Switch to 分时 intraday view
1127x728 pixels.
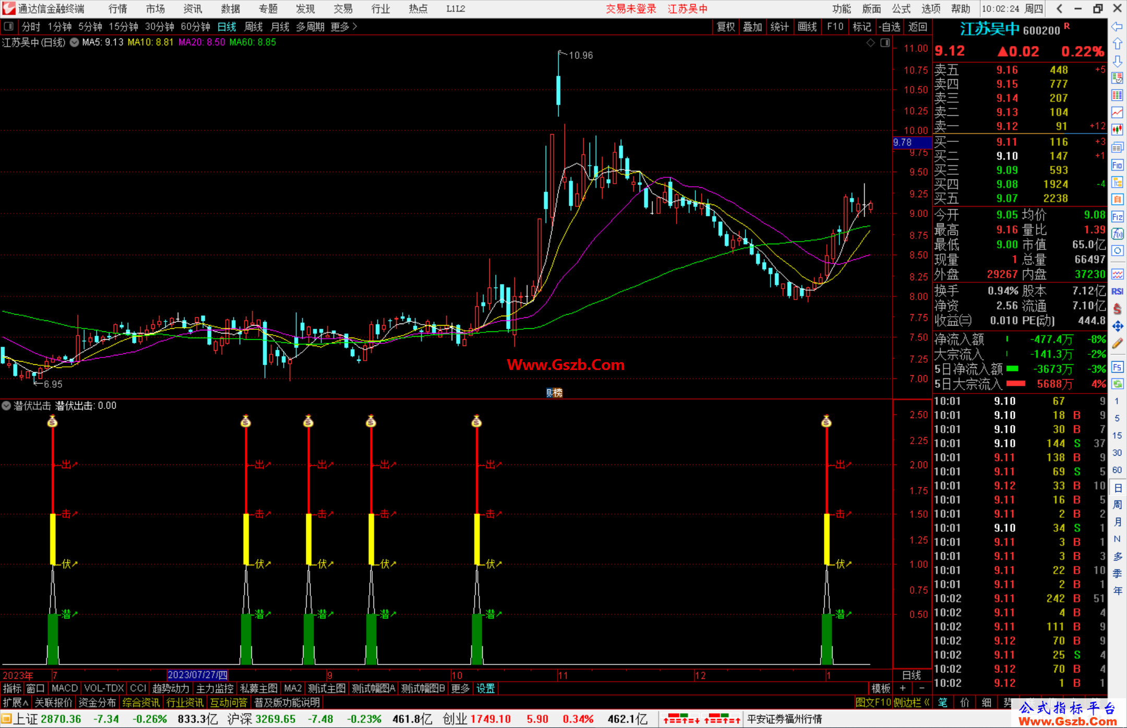coord(31,27)
